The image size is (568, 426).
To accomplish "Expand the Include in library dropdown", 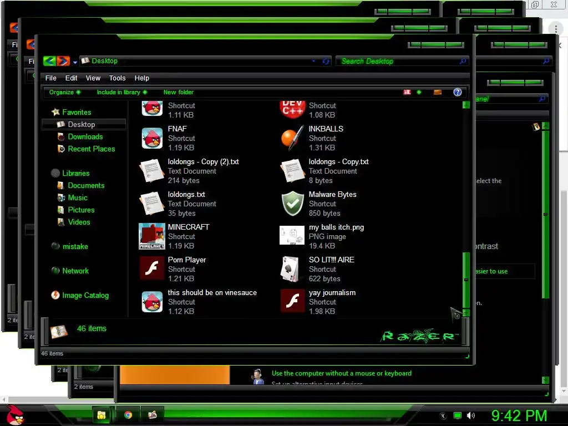I will [122, 92].
